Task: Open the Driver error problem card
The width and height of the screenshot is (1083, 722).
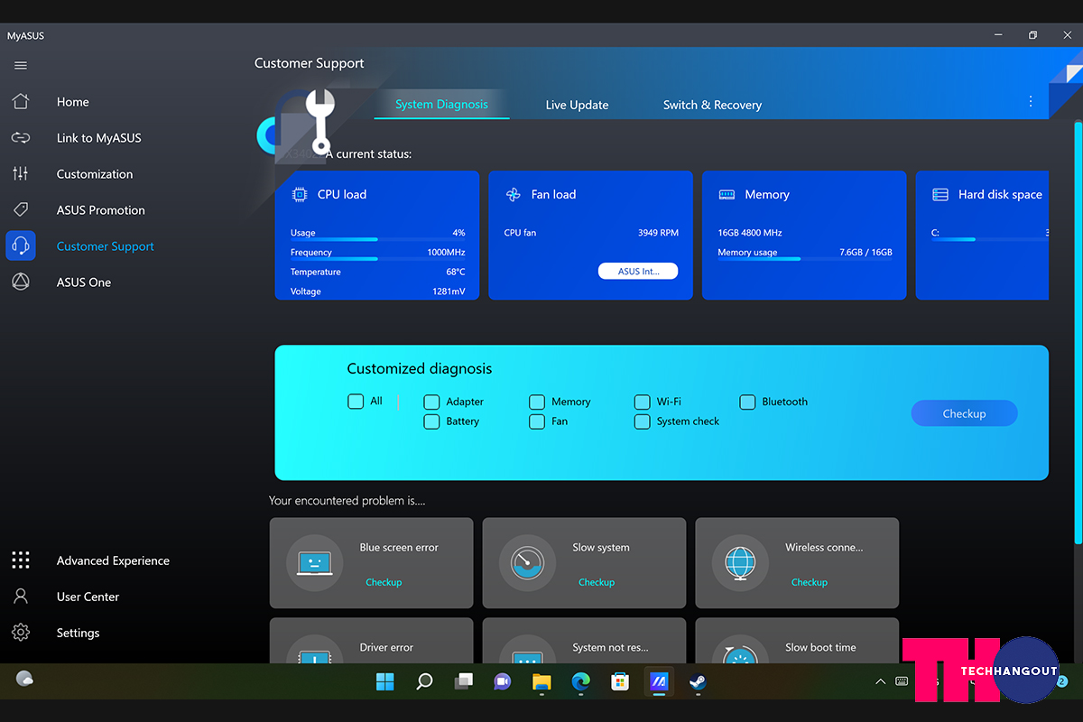Action: pos(371,641)
